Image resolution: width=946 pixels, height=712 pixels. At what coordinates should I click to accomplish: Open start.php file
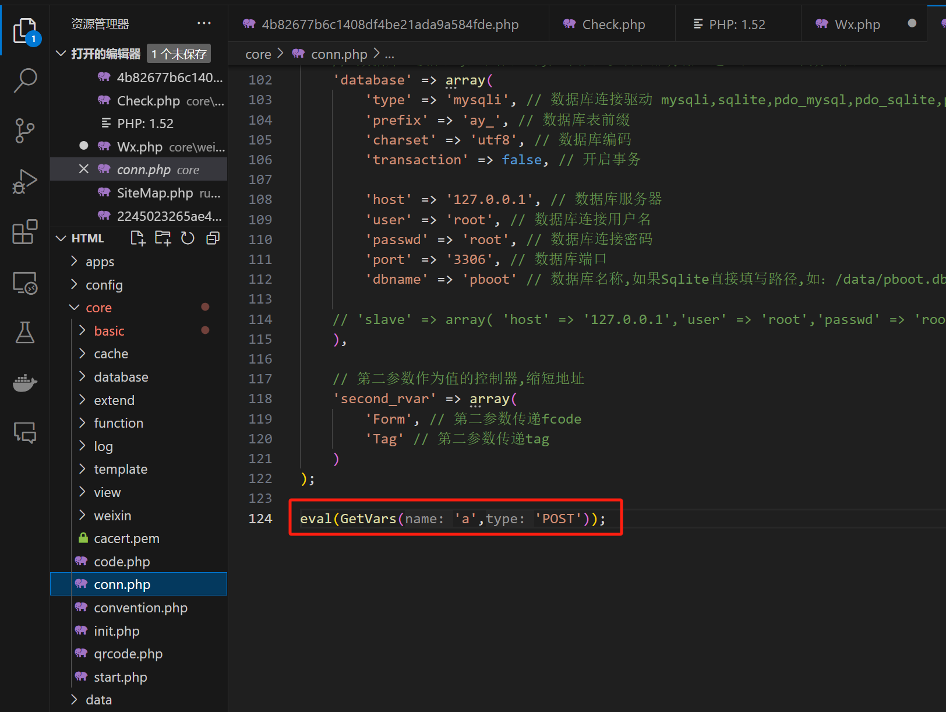click(139, 677)
